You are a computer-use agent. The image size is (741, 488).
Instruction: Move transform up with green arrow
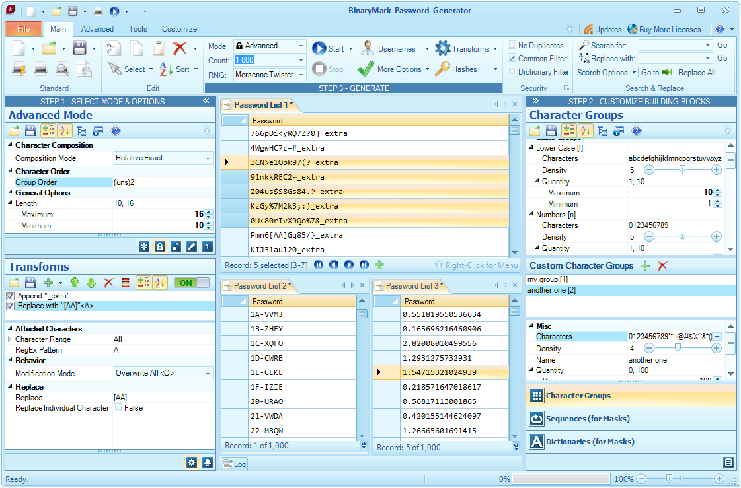[x=75, y=283]
